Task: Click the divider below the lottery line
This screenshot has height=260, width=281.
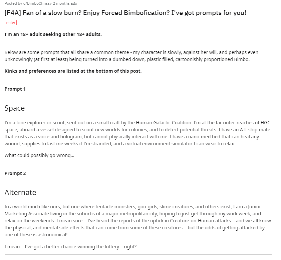Action: coord(138,255)
